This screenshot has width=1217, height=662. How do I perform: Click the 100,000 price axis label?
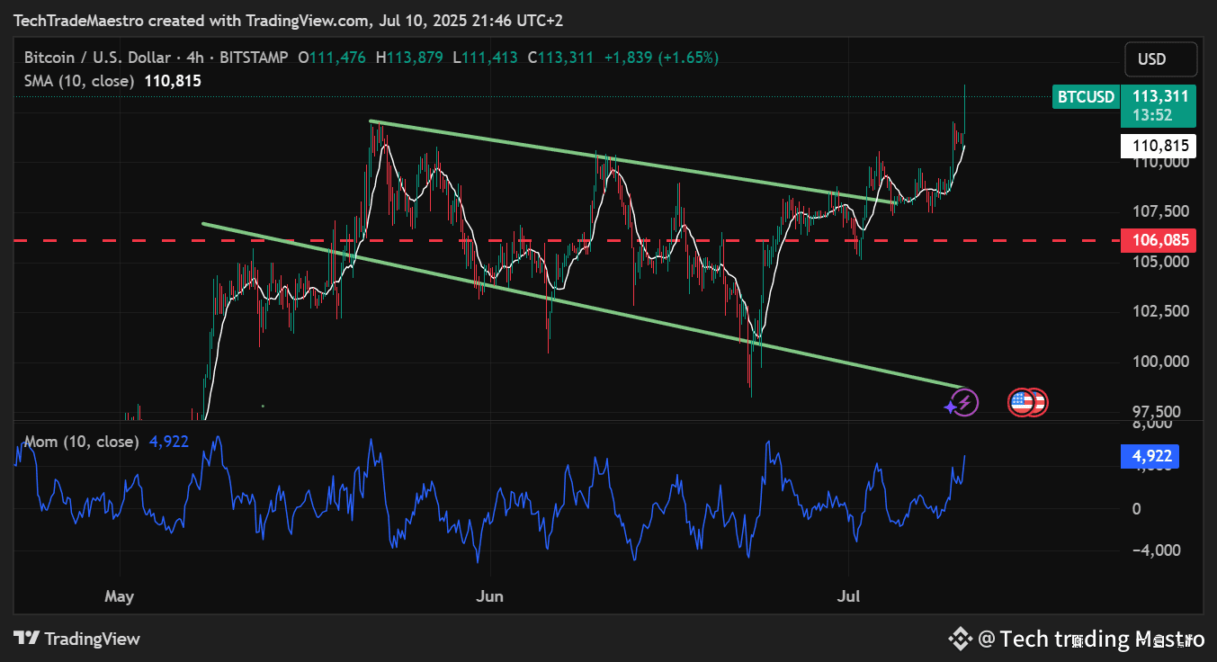click(1160, 362)
